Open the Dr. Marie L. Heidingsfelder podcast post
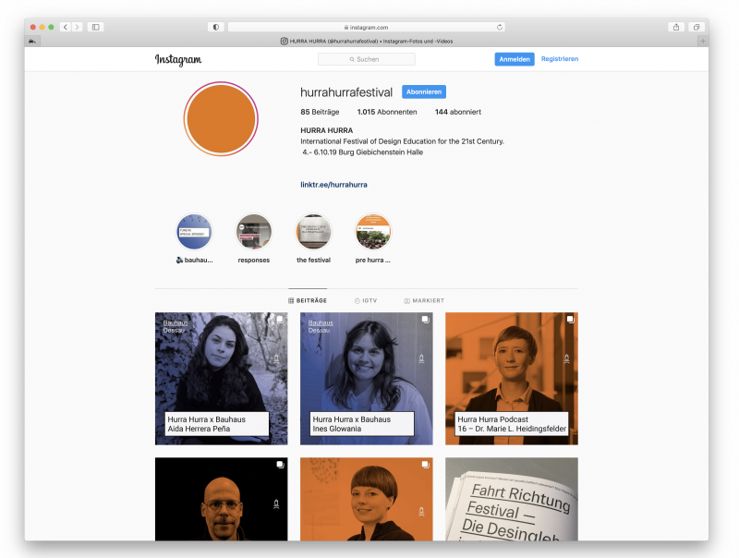739x558 pixels. coord(512,379)
